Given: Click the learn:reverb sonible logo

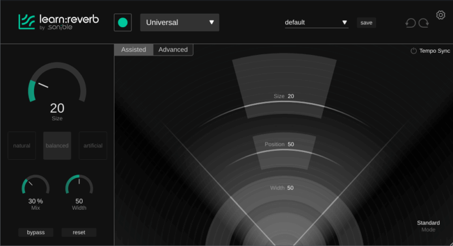Looking at the screenshot, I should pyautogui.click(x=58, y=22).
